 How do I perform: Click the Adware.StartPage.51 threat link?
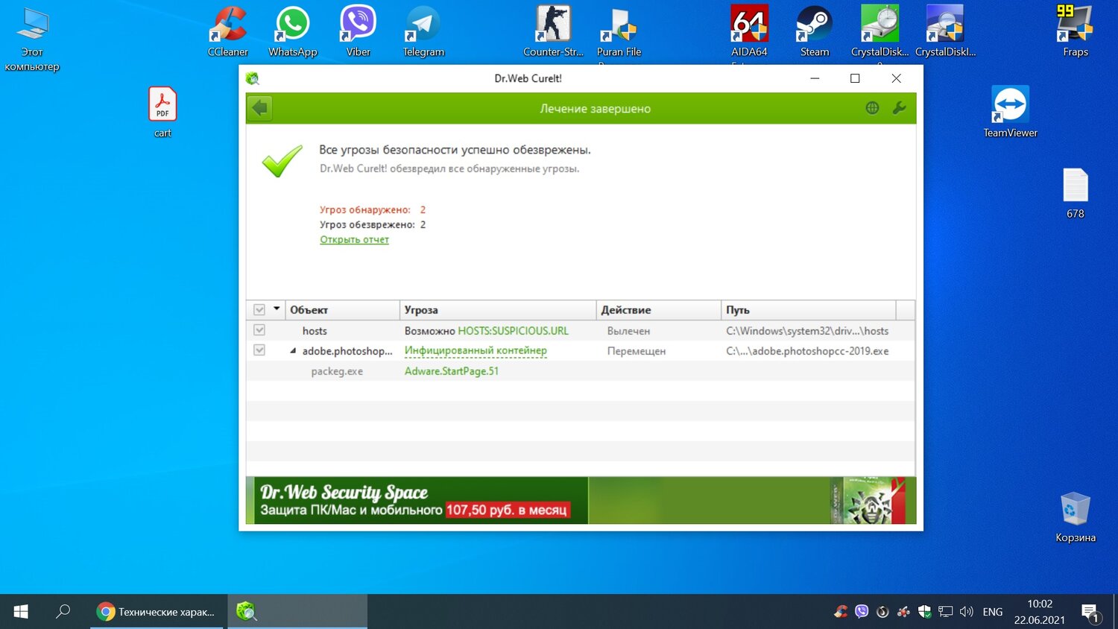[x=452, y=370]
